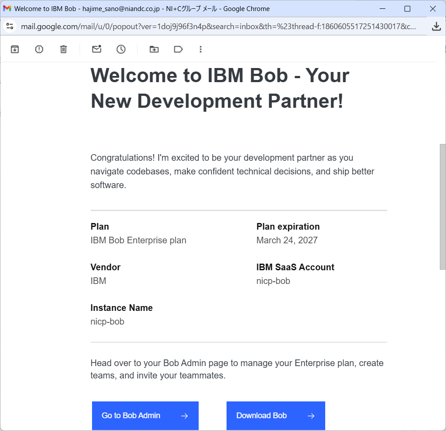This screenshot has width=446, height=431.
Task: Click the site information icon in address bar
Action: click(x=10, y=26)
